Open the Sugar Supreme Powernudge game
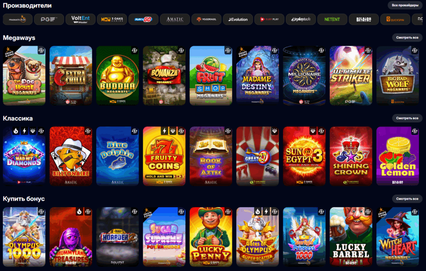Viewport: 426px width, 271px height. (164, 237)
